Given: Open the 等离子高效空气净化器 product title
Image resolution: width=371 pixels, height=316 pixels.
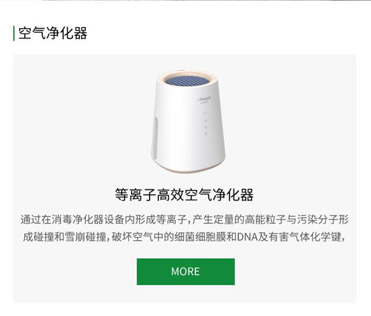Looking at the screenshot, I should [184, 195].
